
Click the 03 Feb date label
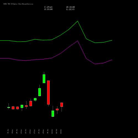(61, 131)
